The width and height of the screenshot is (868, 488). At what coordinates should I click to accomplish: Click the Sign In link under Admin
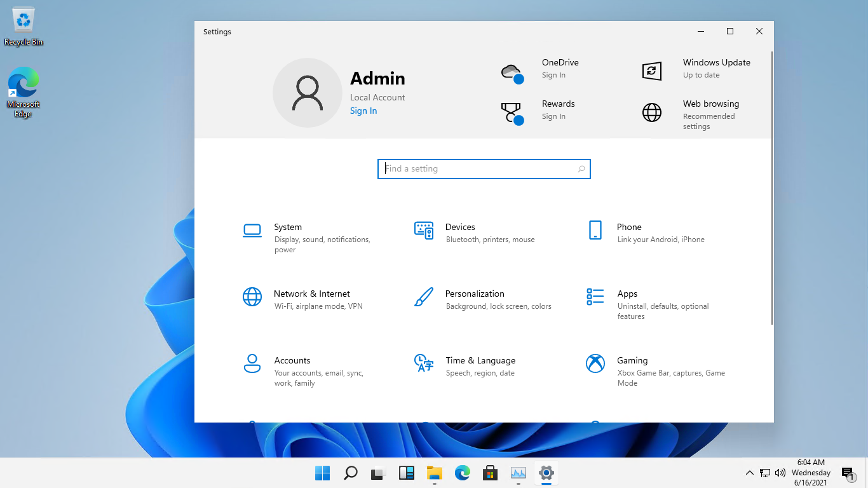click(363, 111)
